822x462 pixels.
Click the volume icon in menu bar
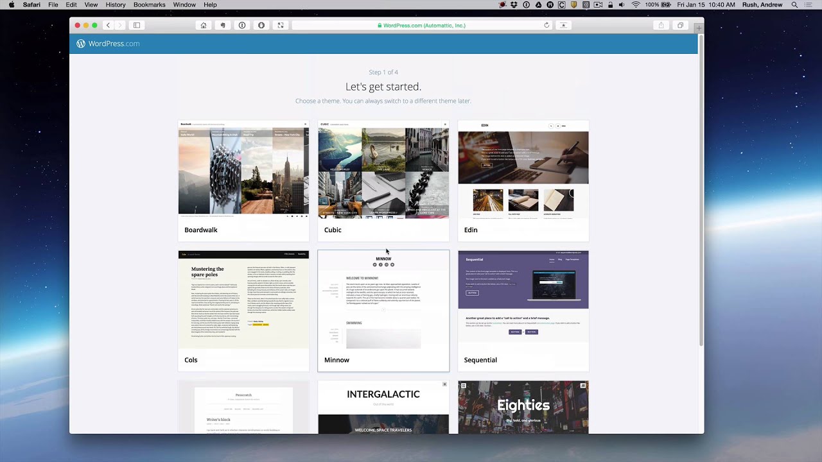622,4
